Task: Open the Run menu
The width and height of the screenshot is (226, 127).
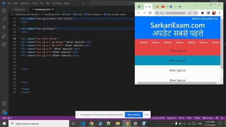Action: 48,3
